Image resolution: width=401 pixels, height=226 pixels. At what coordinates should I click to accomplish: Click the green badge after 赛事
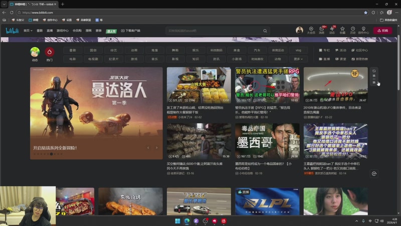coord(111,31)
